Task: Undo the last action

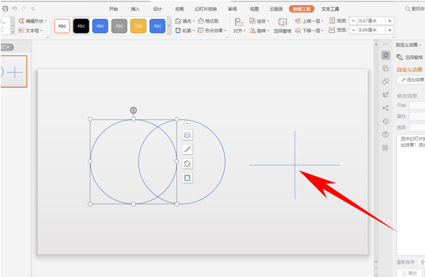Action: (x=15, y=9)
